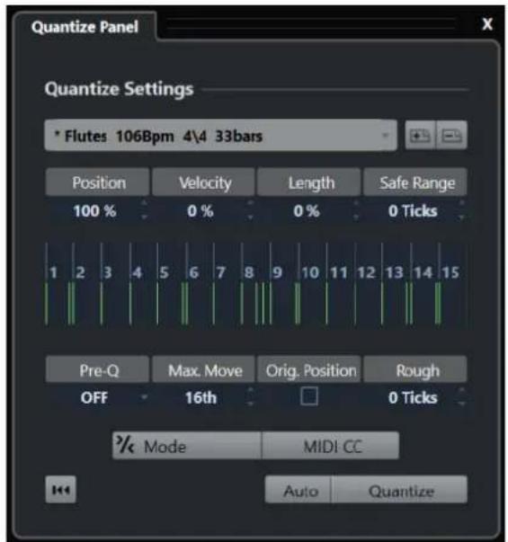Click the Length value stepper arrows
The height and width of the screenshot is (542, 508).
(356, 209)
